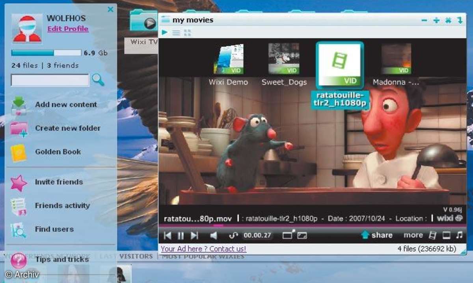Select the ratatouille-tlr2_h1080p video thumbnail
Screen dimensions: 473x283
click(339, 65)
